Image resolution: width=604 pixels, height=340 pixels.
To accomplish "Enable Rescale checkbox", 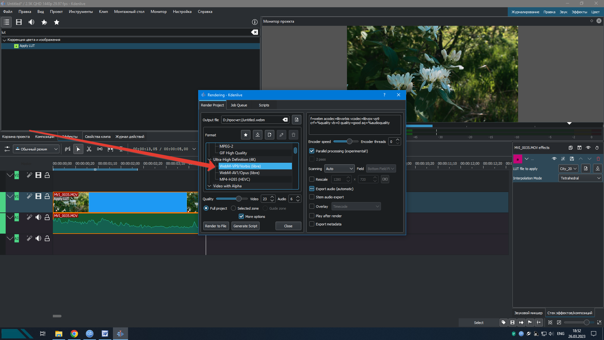I will (312, 179).
